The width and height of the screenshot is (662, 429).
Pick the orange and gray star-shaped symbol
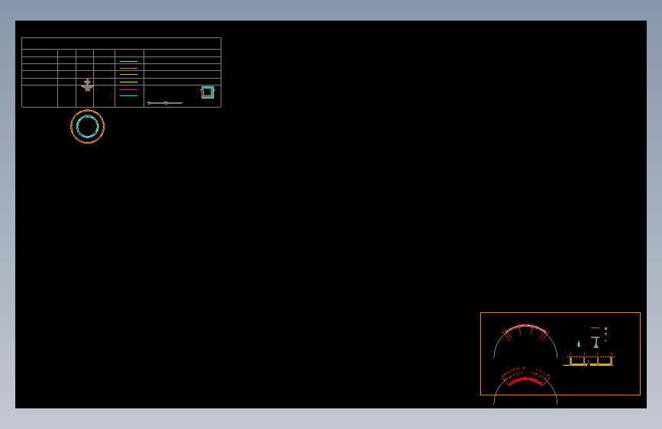click(87, 85)
